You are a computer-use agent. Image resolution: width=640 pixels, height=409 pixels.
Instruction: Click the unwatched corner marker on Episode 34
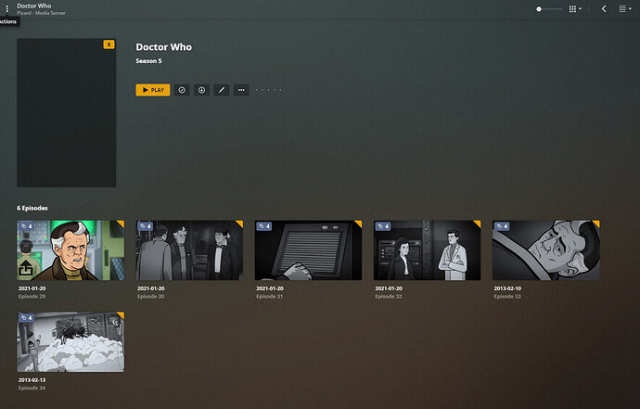(122, 315)
